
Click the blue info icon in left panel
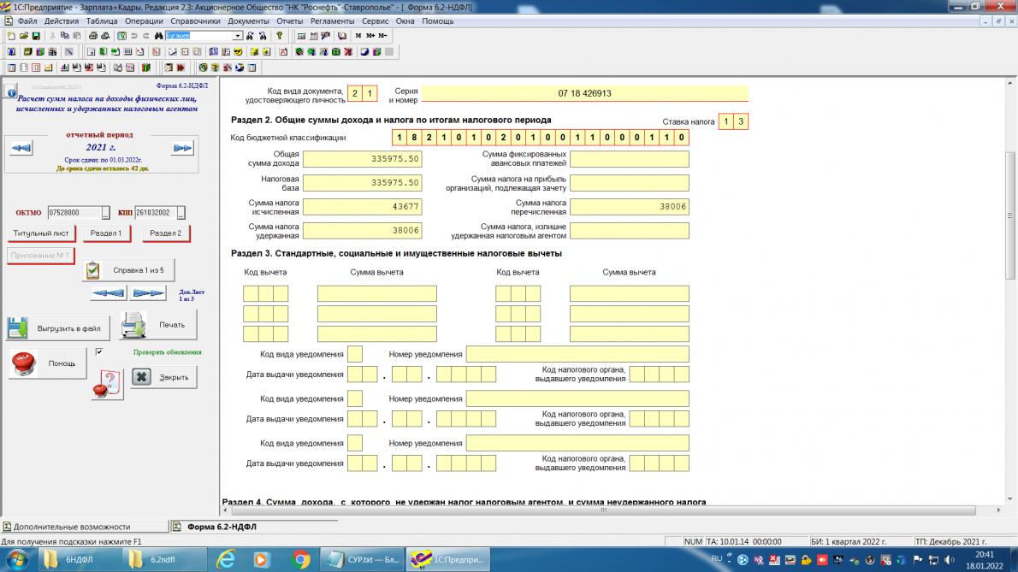(x=11, y=91)
